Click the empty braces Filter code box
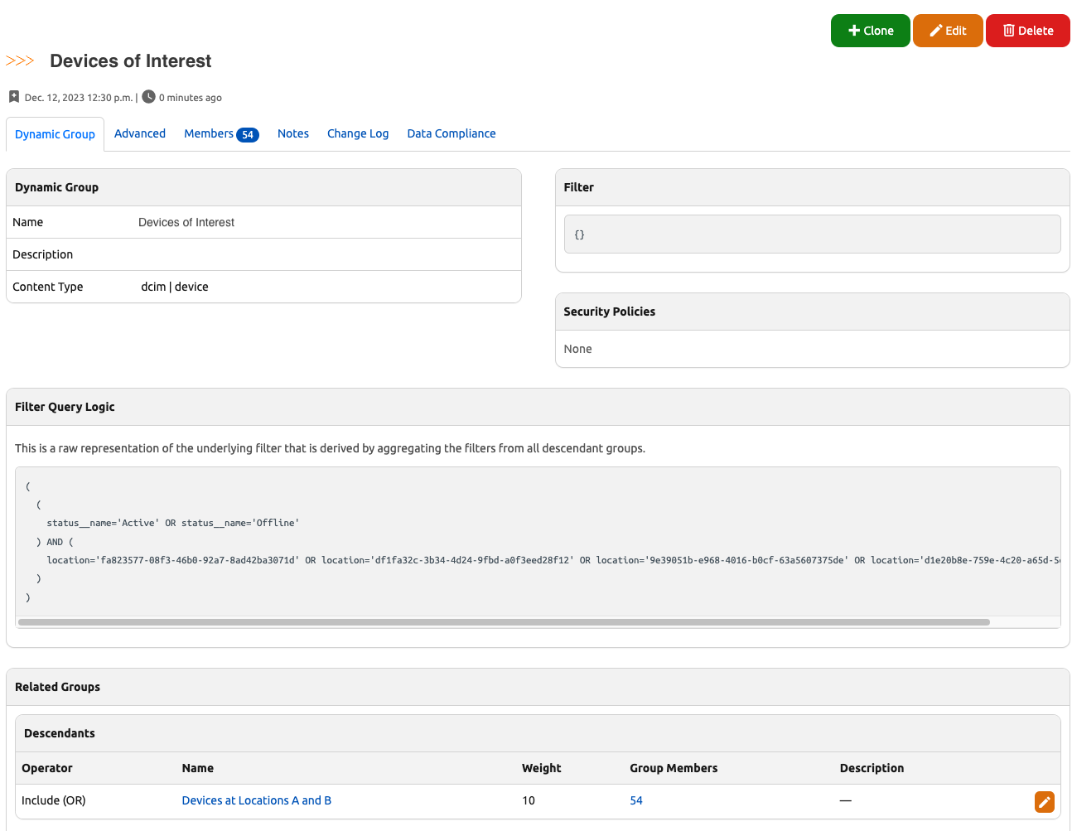The image size is (1072, 831). tap(812, 234)
